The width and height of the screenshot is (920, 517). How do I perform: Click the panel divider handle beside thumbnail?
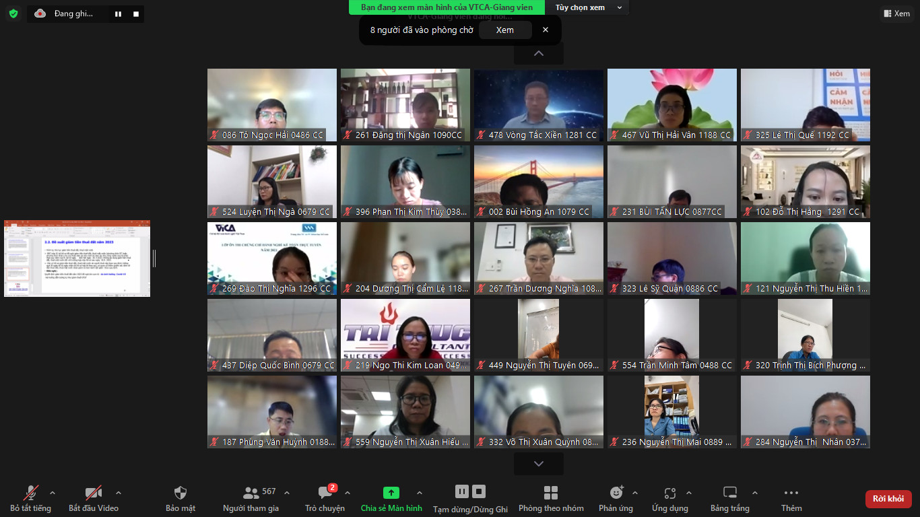coord(154,258)
